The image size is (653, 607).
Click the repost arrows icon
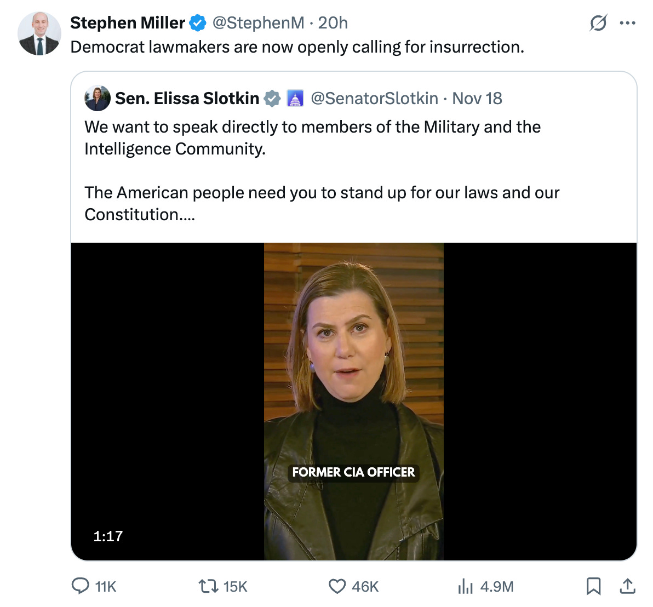click(x=208, y=586)
